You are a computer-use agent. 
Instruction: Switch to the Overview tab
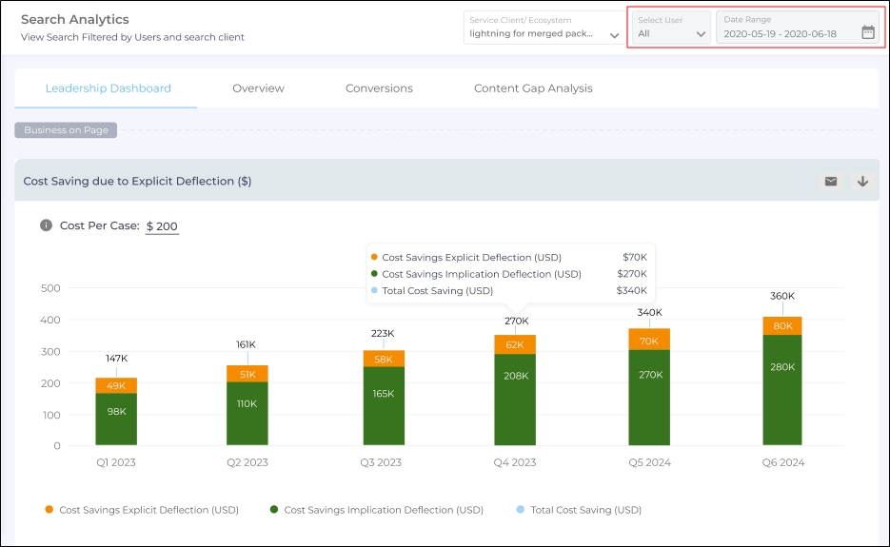tap(258, 88)
